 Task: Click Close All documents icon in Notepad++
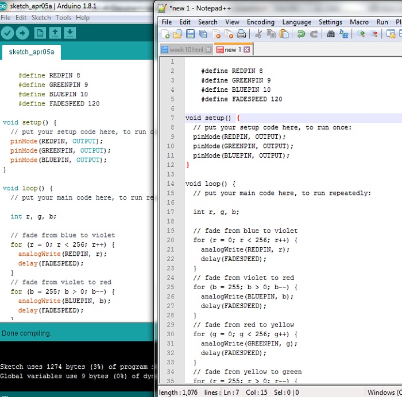point(229,34)
